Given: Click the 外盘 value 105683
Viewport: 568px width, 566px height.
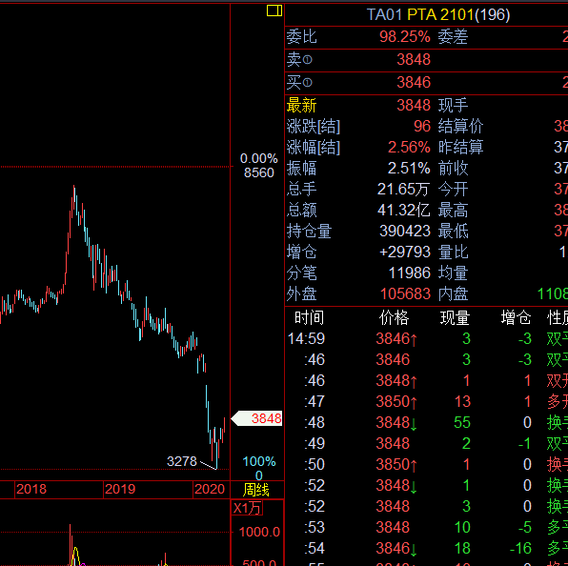Looking at the screenshot, I should click(x=405, y=293).
